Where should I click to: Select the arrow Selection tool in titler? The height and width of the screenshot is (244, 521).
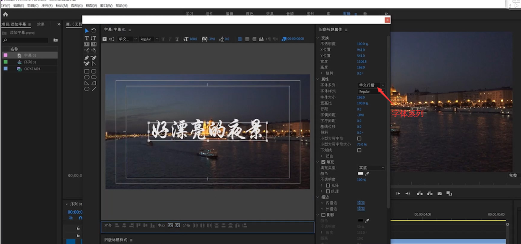(x=87, y=31)
